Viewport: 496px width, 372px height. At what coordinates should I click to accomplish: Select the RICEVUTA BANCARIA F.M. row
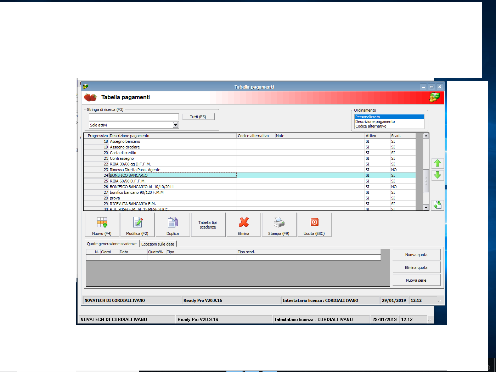pos(250,204)
